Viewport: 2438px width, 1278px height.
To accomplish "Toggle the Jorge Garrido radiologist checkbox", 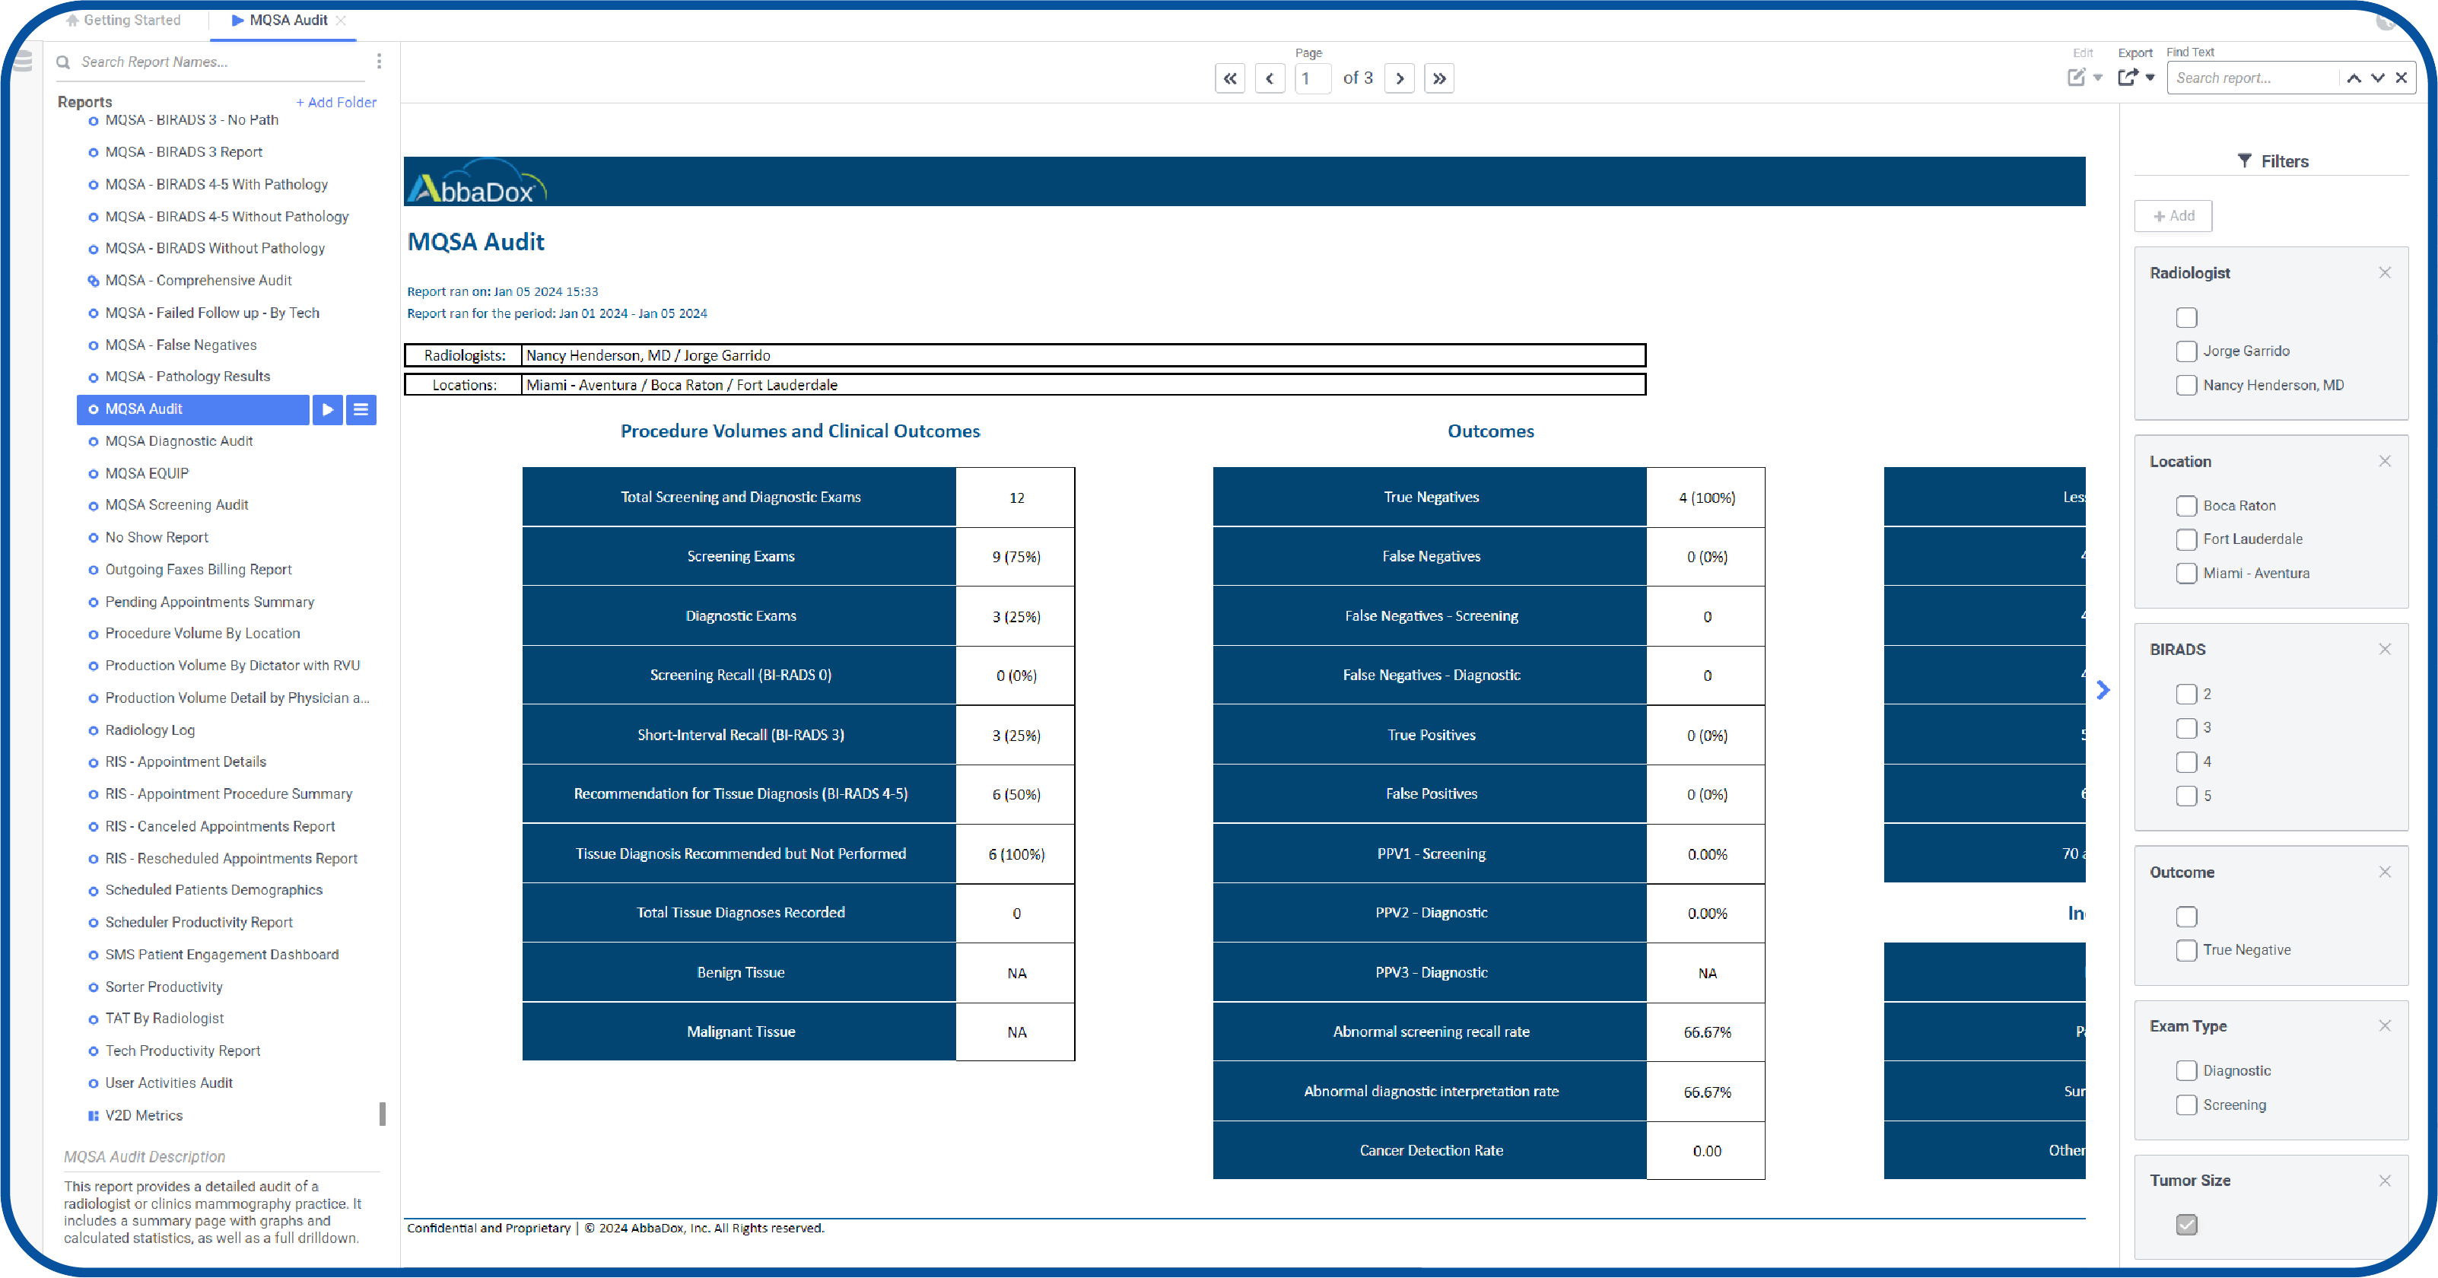I will pos(2186,350).
